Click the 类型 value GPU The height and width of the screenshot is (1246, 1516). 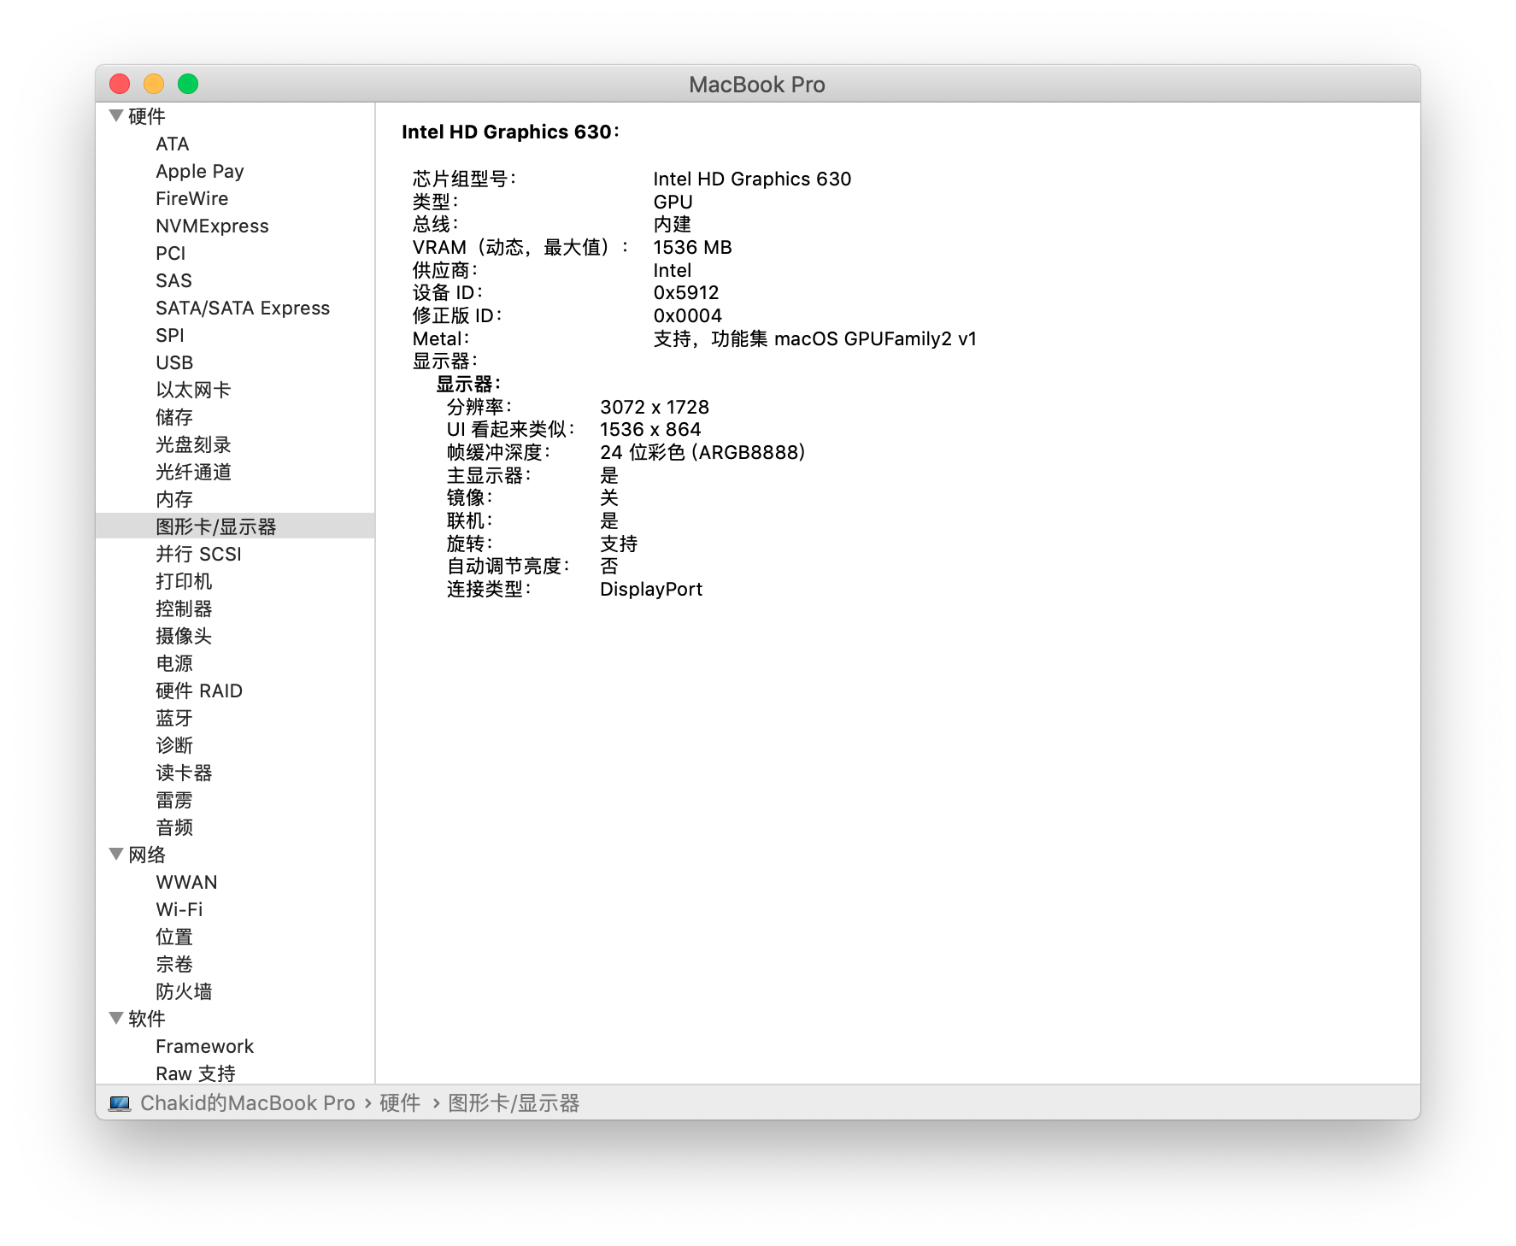click(673, 202)
